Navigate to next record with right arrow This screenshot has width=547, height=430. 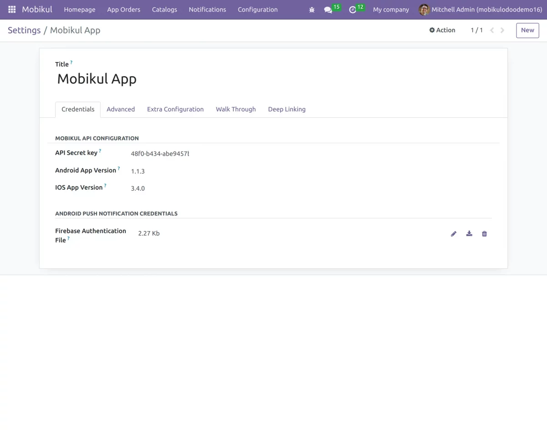point(502,30)
